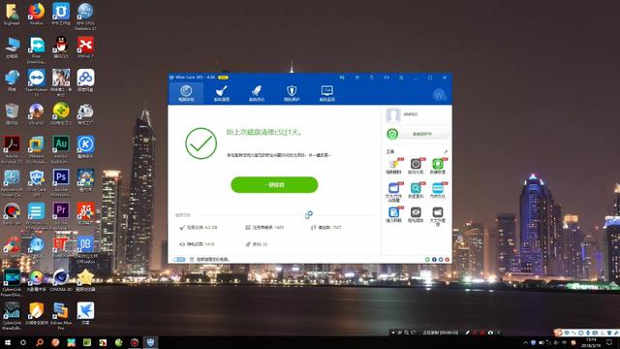This screenshot has width=620, height=349.
Task: Open the orange search icon on taskbar
Action: tap(40, 342)
